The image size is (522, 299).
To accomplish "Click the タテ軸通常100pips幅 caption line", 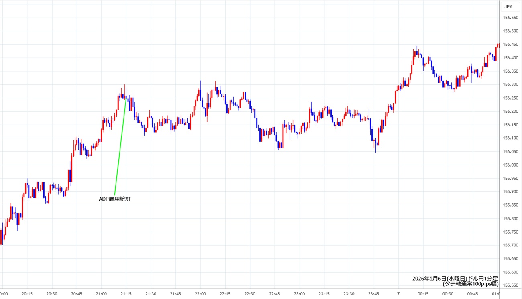I will [x=471, y=284].
